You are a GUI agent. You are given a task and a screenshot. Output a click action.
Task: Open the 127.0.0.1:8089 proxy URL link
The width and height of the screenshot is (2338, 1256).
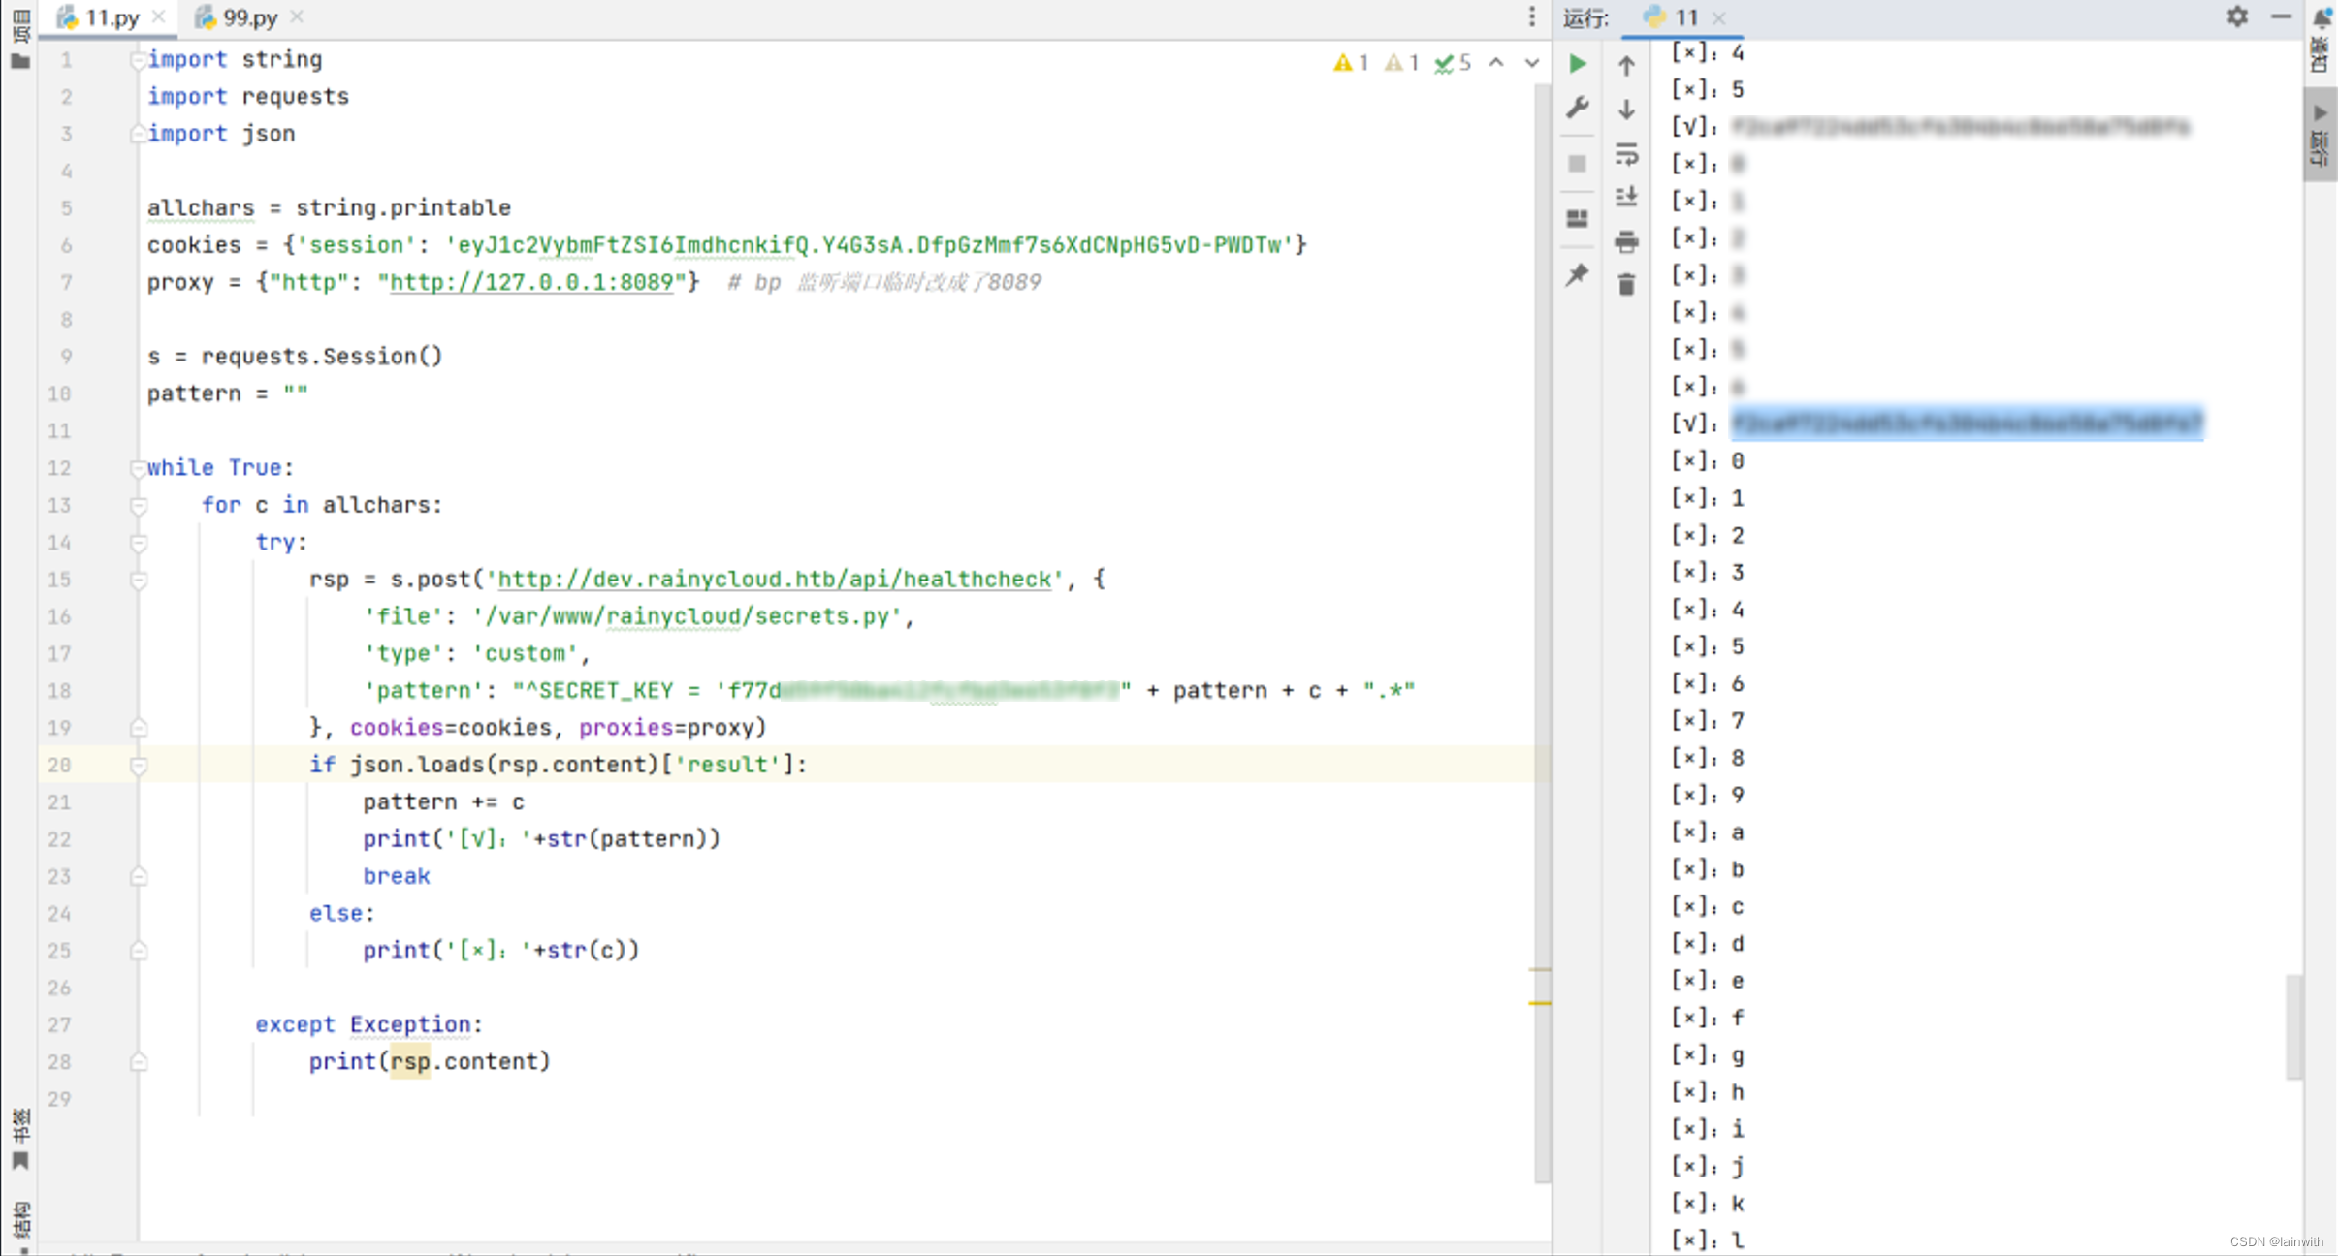click(531, 282)
